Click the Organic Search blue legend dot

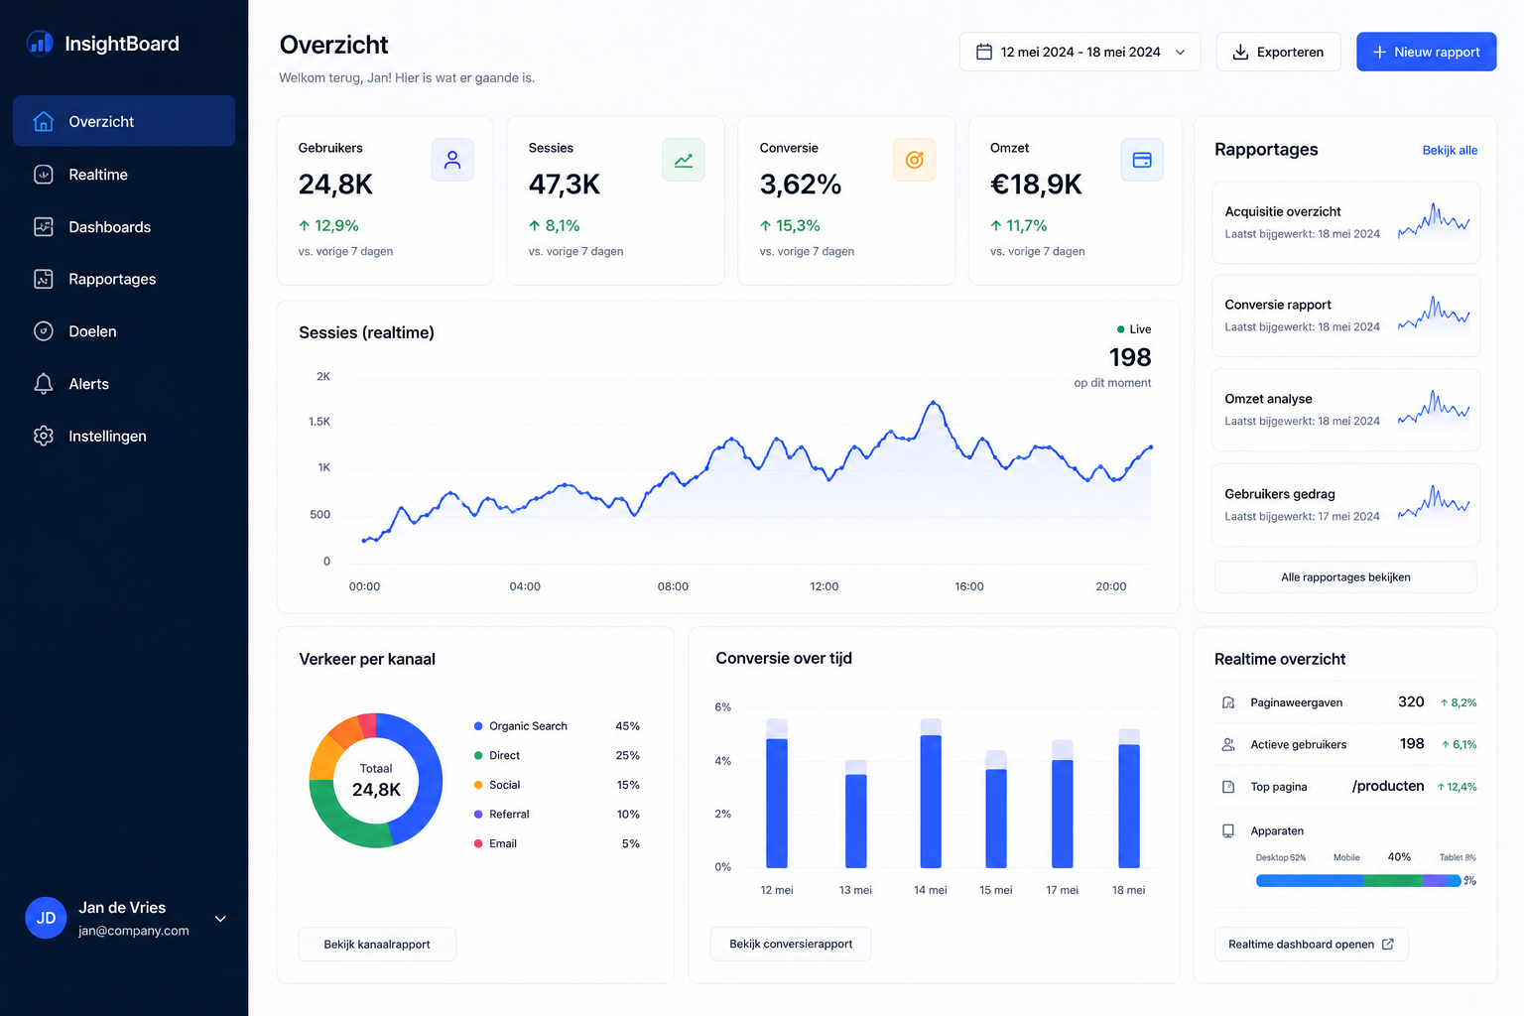tap(478, 726)
